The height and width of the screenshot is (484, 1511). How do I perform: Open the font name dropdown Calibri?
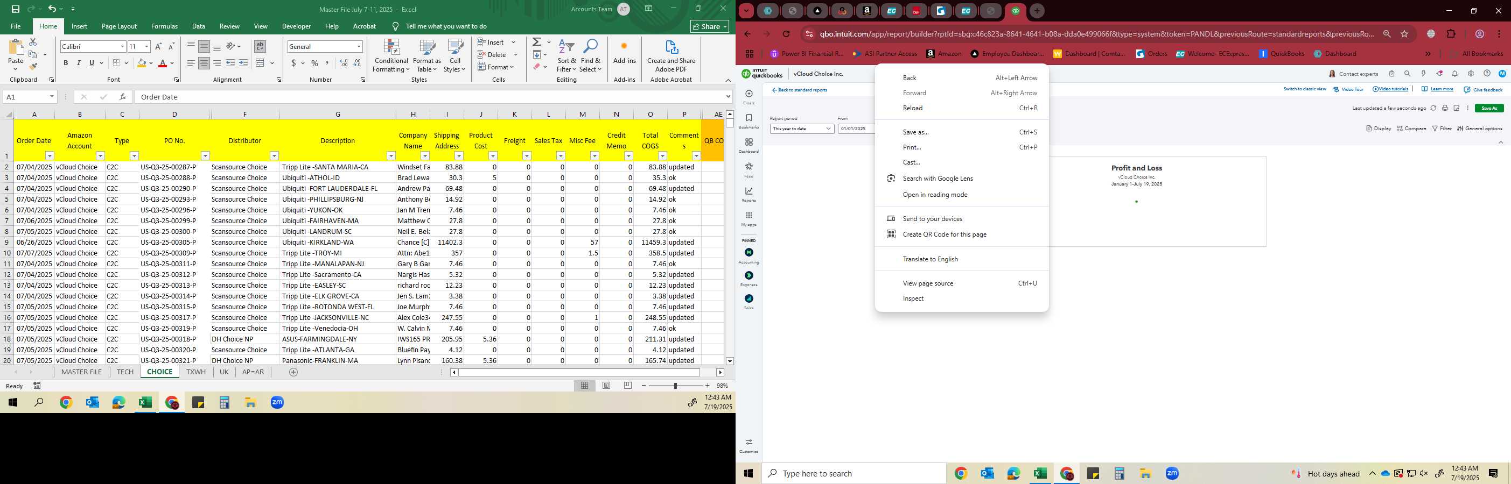tap(123, 46)
